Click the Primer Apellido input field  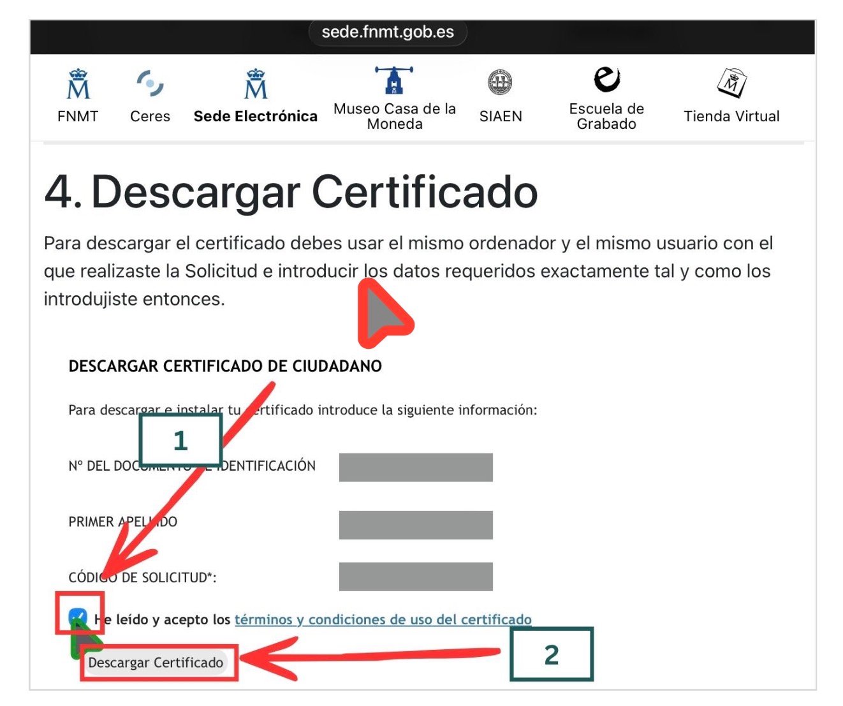click(416, 524)
